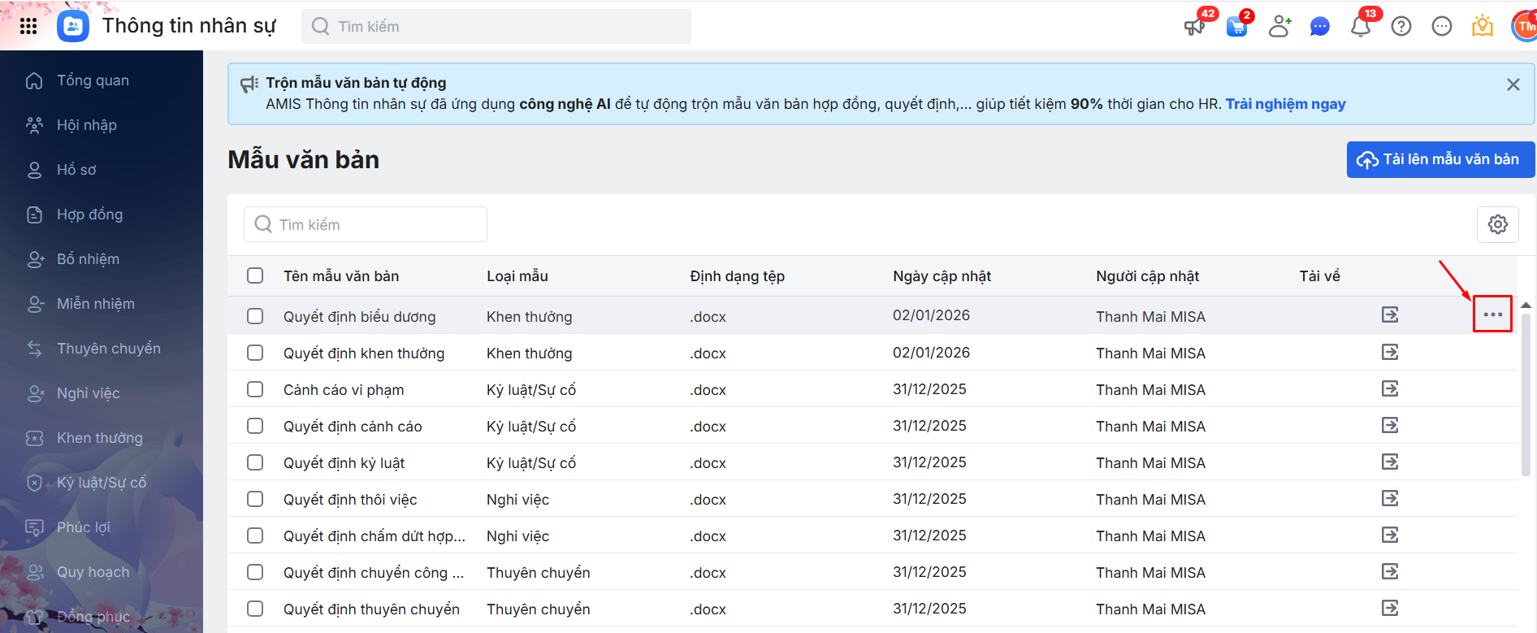Viewport: 1537px width, 633px height.
Task: Click the Người cập nhật column header
Action: 1147,276
